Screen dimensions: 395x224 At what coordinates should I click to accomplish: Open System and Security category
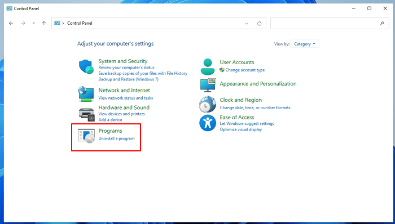[x=122, y=61]
